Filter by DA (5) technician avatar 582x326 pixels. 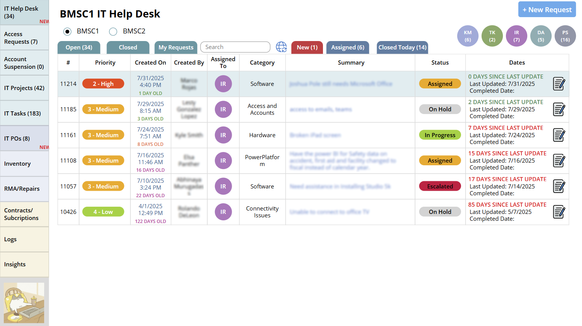coord(541,36)
